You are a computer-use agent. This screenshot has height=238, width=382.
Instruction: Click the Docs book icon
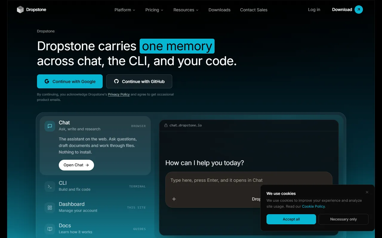coord(50,229)
